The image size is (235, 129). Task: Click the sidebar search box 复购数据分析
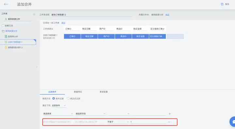(18, 19)
